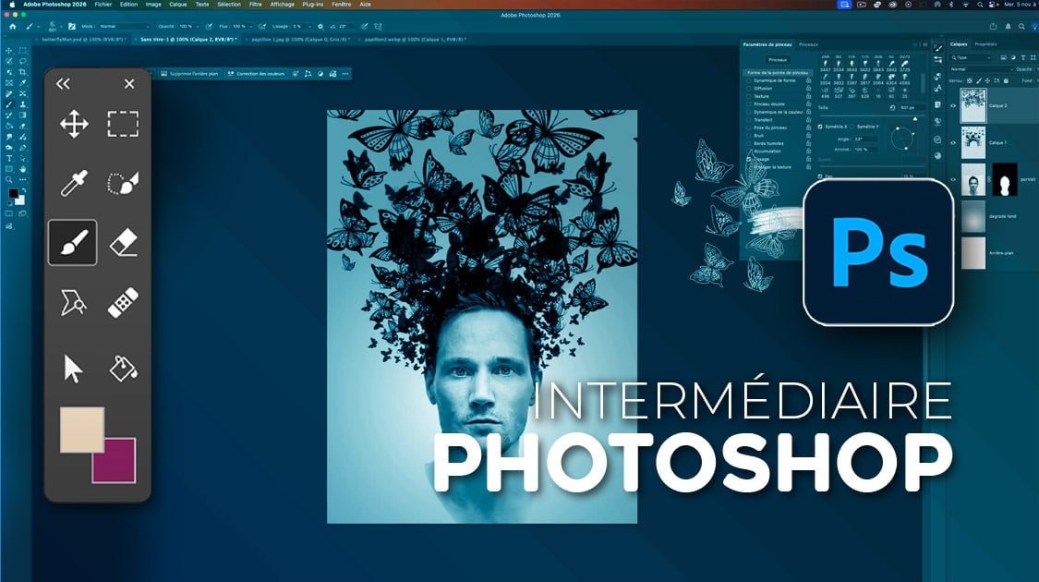Image resolution: width=1039 pixels, height=582 pixels.
Task: Select the Rectangular Marquee tool in floating panel
Action: click(123, 124)
